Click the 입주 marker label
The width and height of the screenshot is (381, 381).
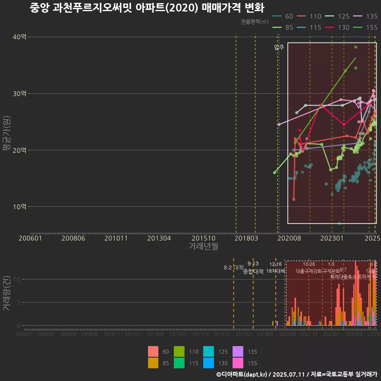tap(279, 47)
